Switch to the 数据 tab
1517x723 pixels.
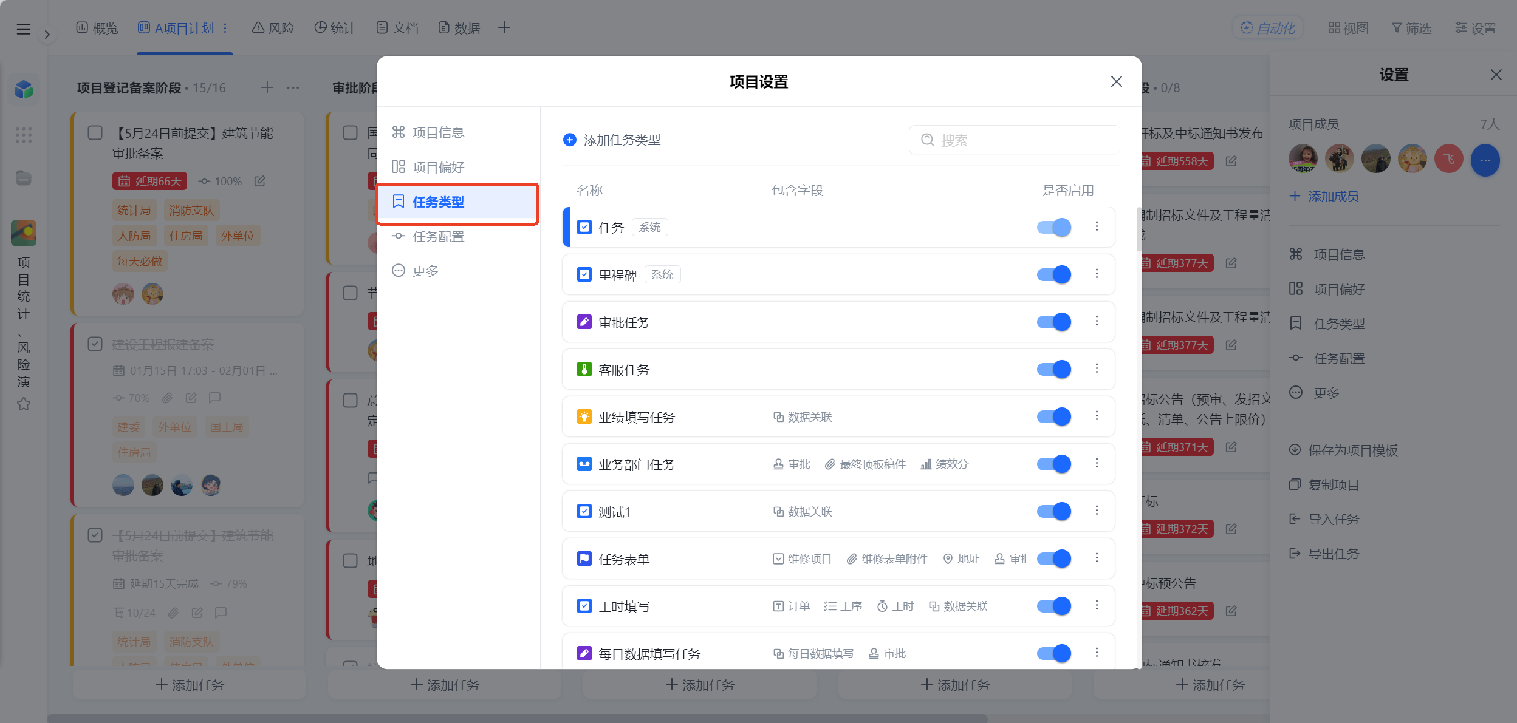coord(459,28)
